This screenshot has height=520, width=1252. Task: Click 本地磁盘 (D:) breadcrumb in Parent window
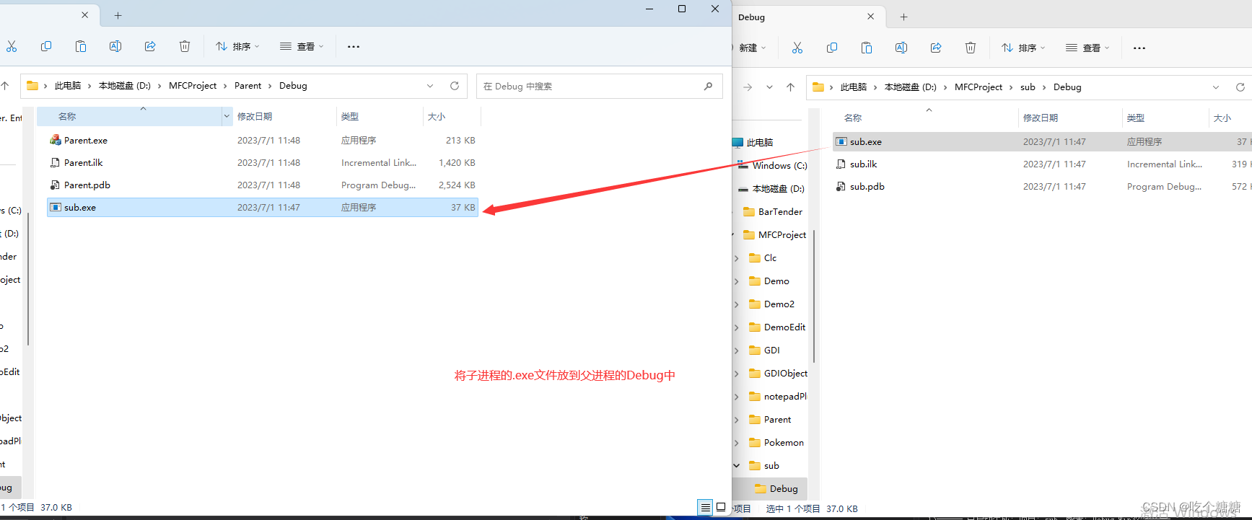pos(125,86)
